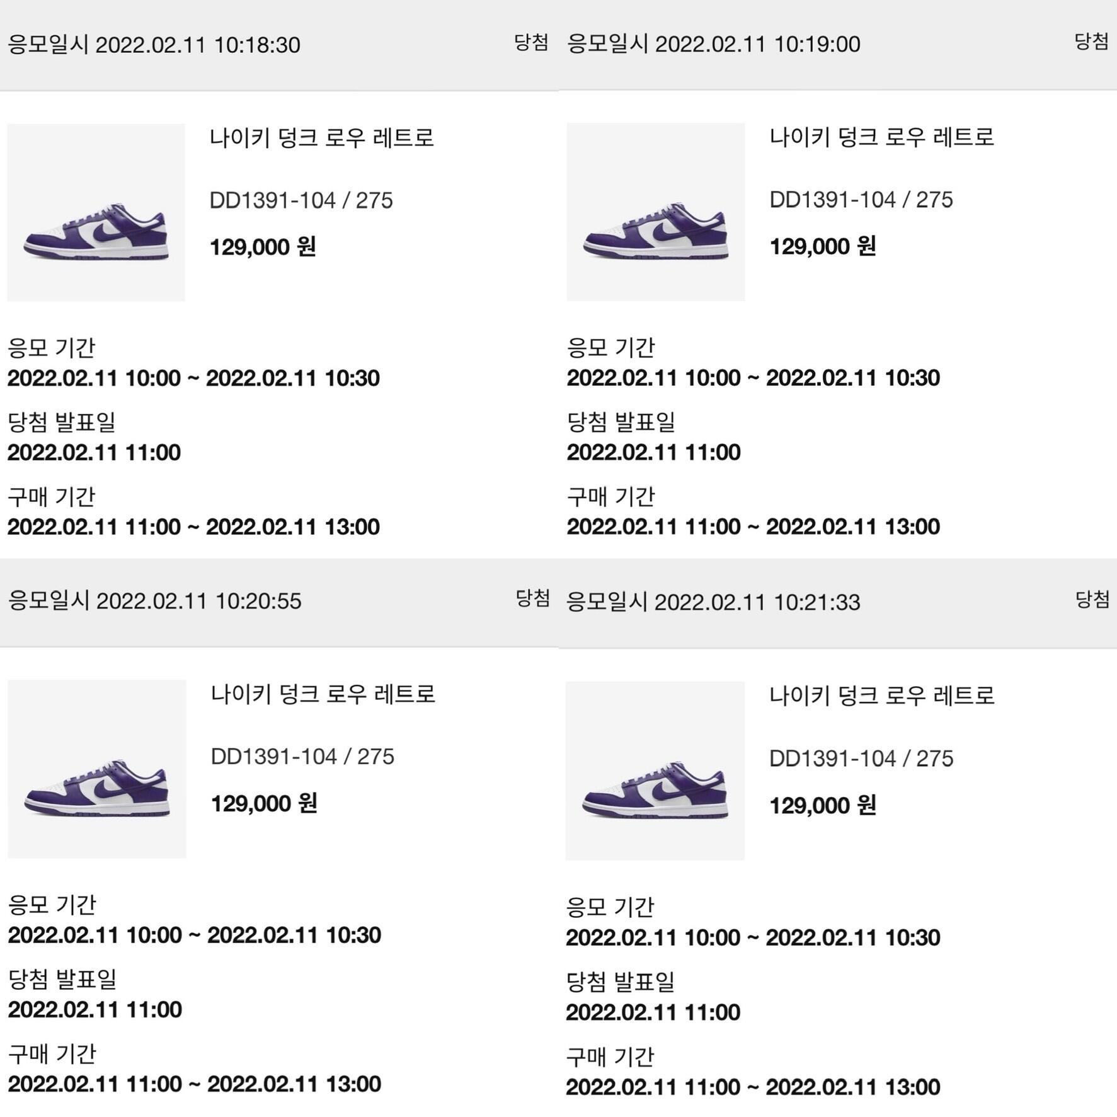Click shoe thumbnail in the 10:18:30 entry
Screen dimensions: 1117x1117
click(x=96, y=212)
